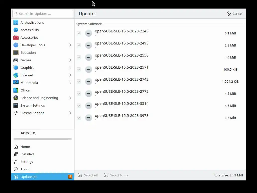Viewport: 257px width, 193px height.
Task: Click Select All updates button
Action: 88,175
